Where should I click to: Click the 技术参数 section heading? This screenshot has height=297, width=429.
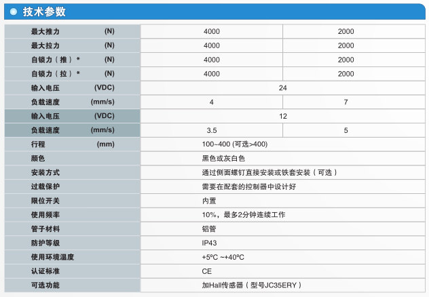pos(45,12)
